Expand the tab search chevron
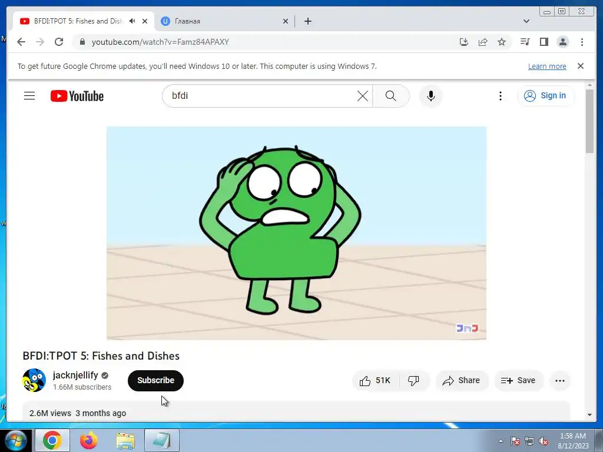 click(x=526, y=21)
